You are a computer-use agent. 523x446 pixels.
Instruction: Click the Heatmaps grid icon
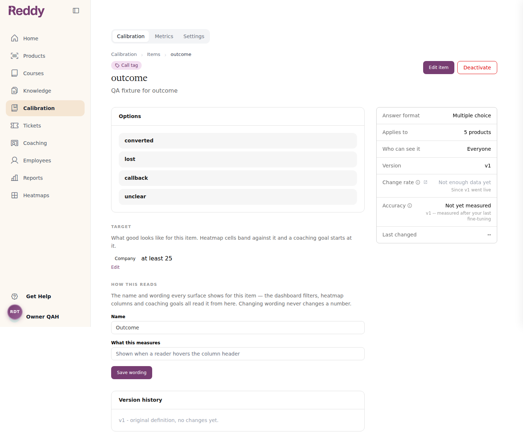coord(15,195)
